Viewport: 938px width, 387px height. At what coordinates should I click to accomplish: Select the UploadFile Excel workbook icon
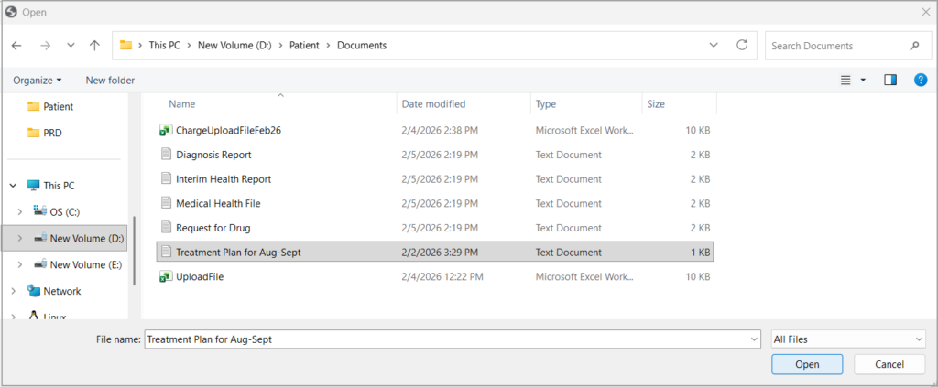coord(166,276)
